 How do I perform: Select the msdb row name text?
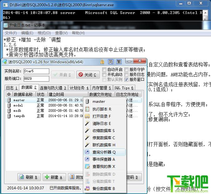tap(17, 111)
